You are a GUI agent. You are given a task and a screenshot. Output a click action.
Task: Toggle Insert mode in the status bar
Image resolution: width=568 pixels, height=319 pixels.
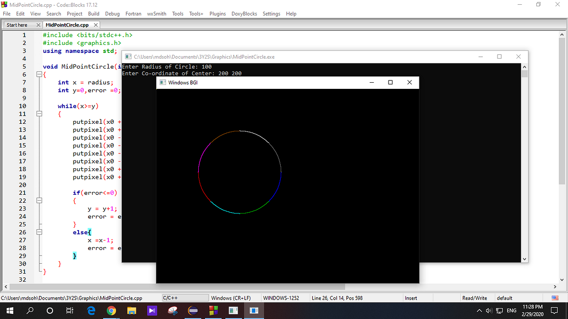point(412,298)
